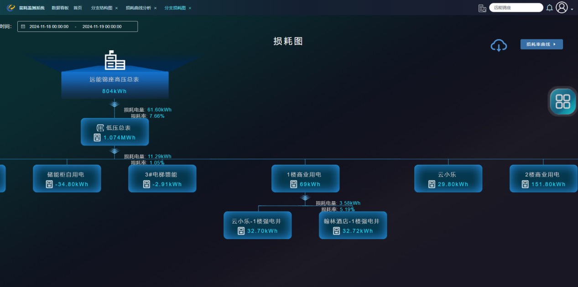Click the 远能锦座 search field
The height and width of the screenshot is (287, 578).
pos(516,8)
